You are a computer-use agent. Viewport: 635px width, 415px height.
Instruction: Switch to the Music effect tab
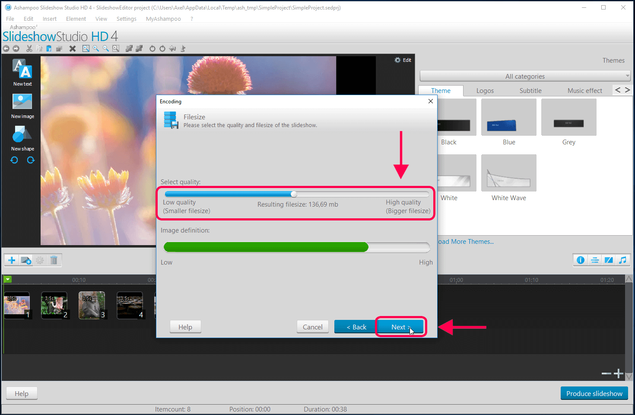(585, 91)
